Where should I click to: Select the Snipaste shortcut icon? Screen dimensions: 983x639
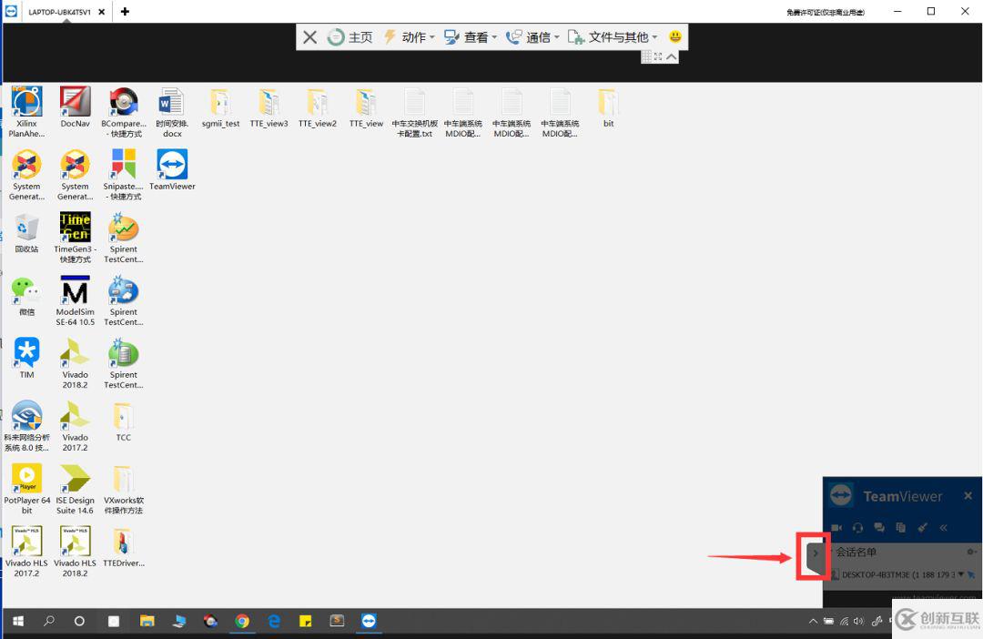pos(124,175)
